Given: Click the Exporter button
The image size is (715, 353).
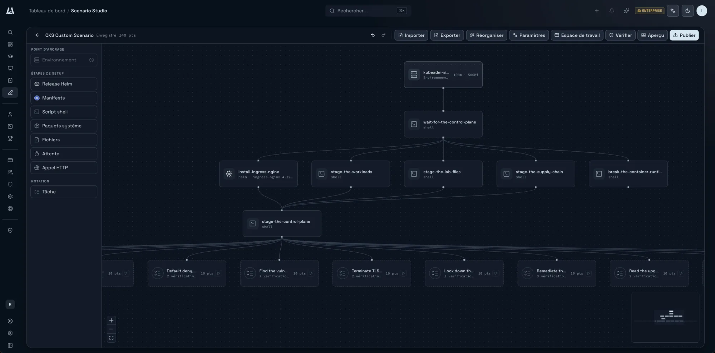Looking at the screenshot, I should coord(447,35).
